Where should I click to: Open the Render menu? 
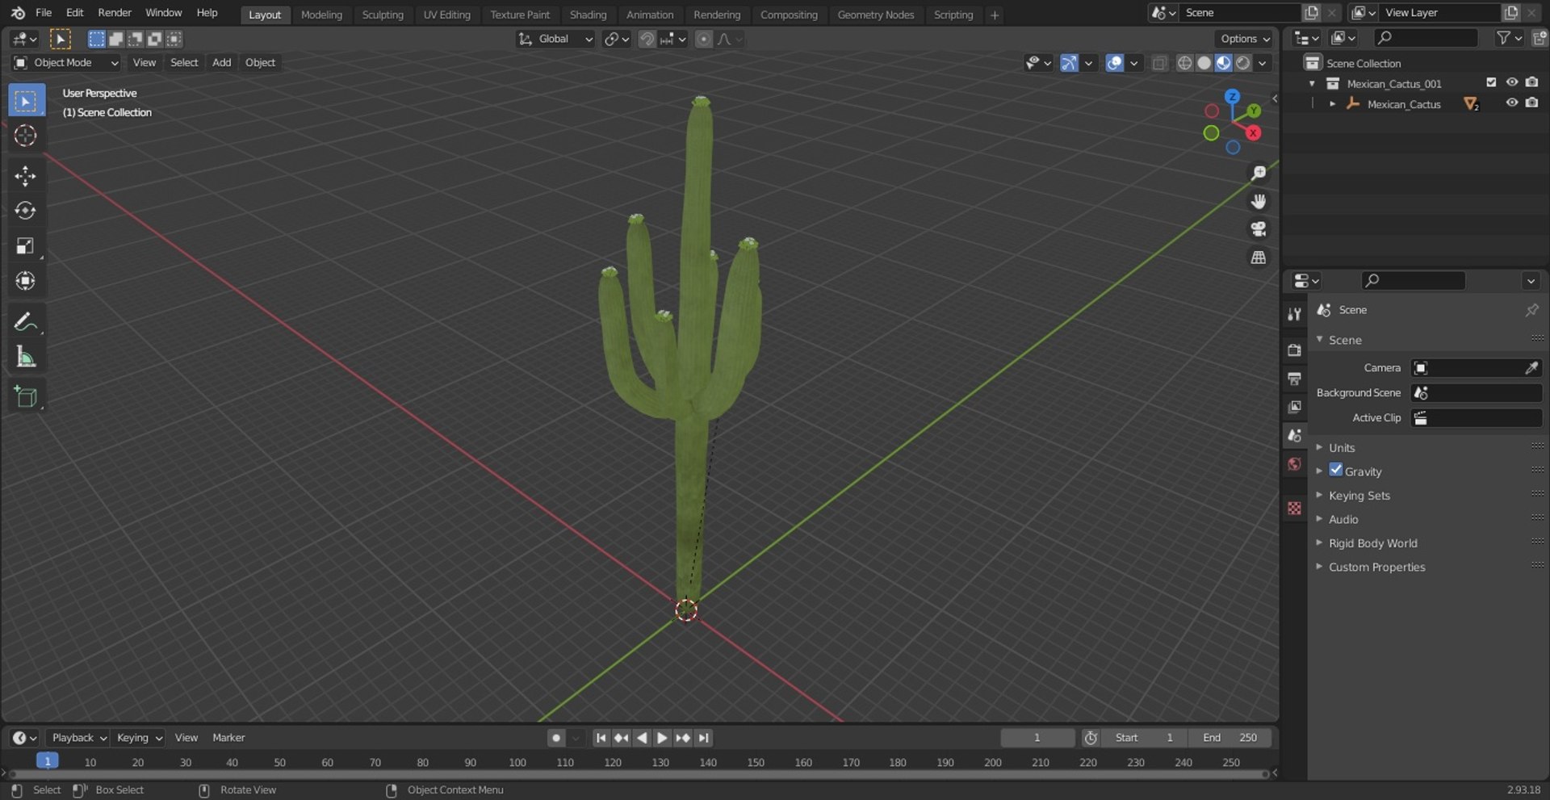(x=115, y=13)
